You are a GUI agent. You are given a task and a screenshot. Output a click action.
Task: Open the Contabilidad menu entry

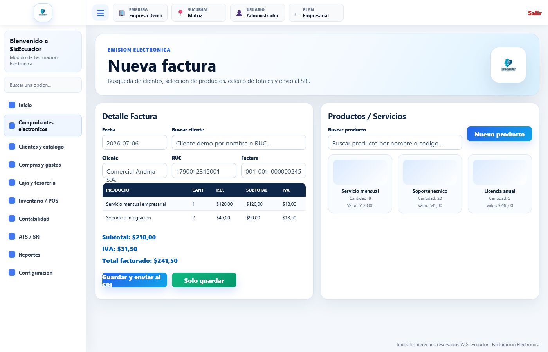pos(43,219)
